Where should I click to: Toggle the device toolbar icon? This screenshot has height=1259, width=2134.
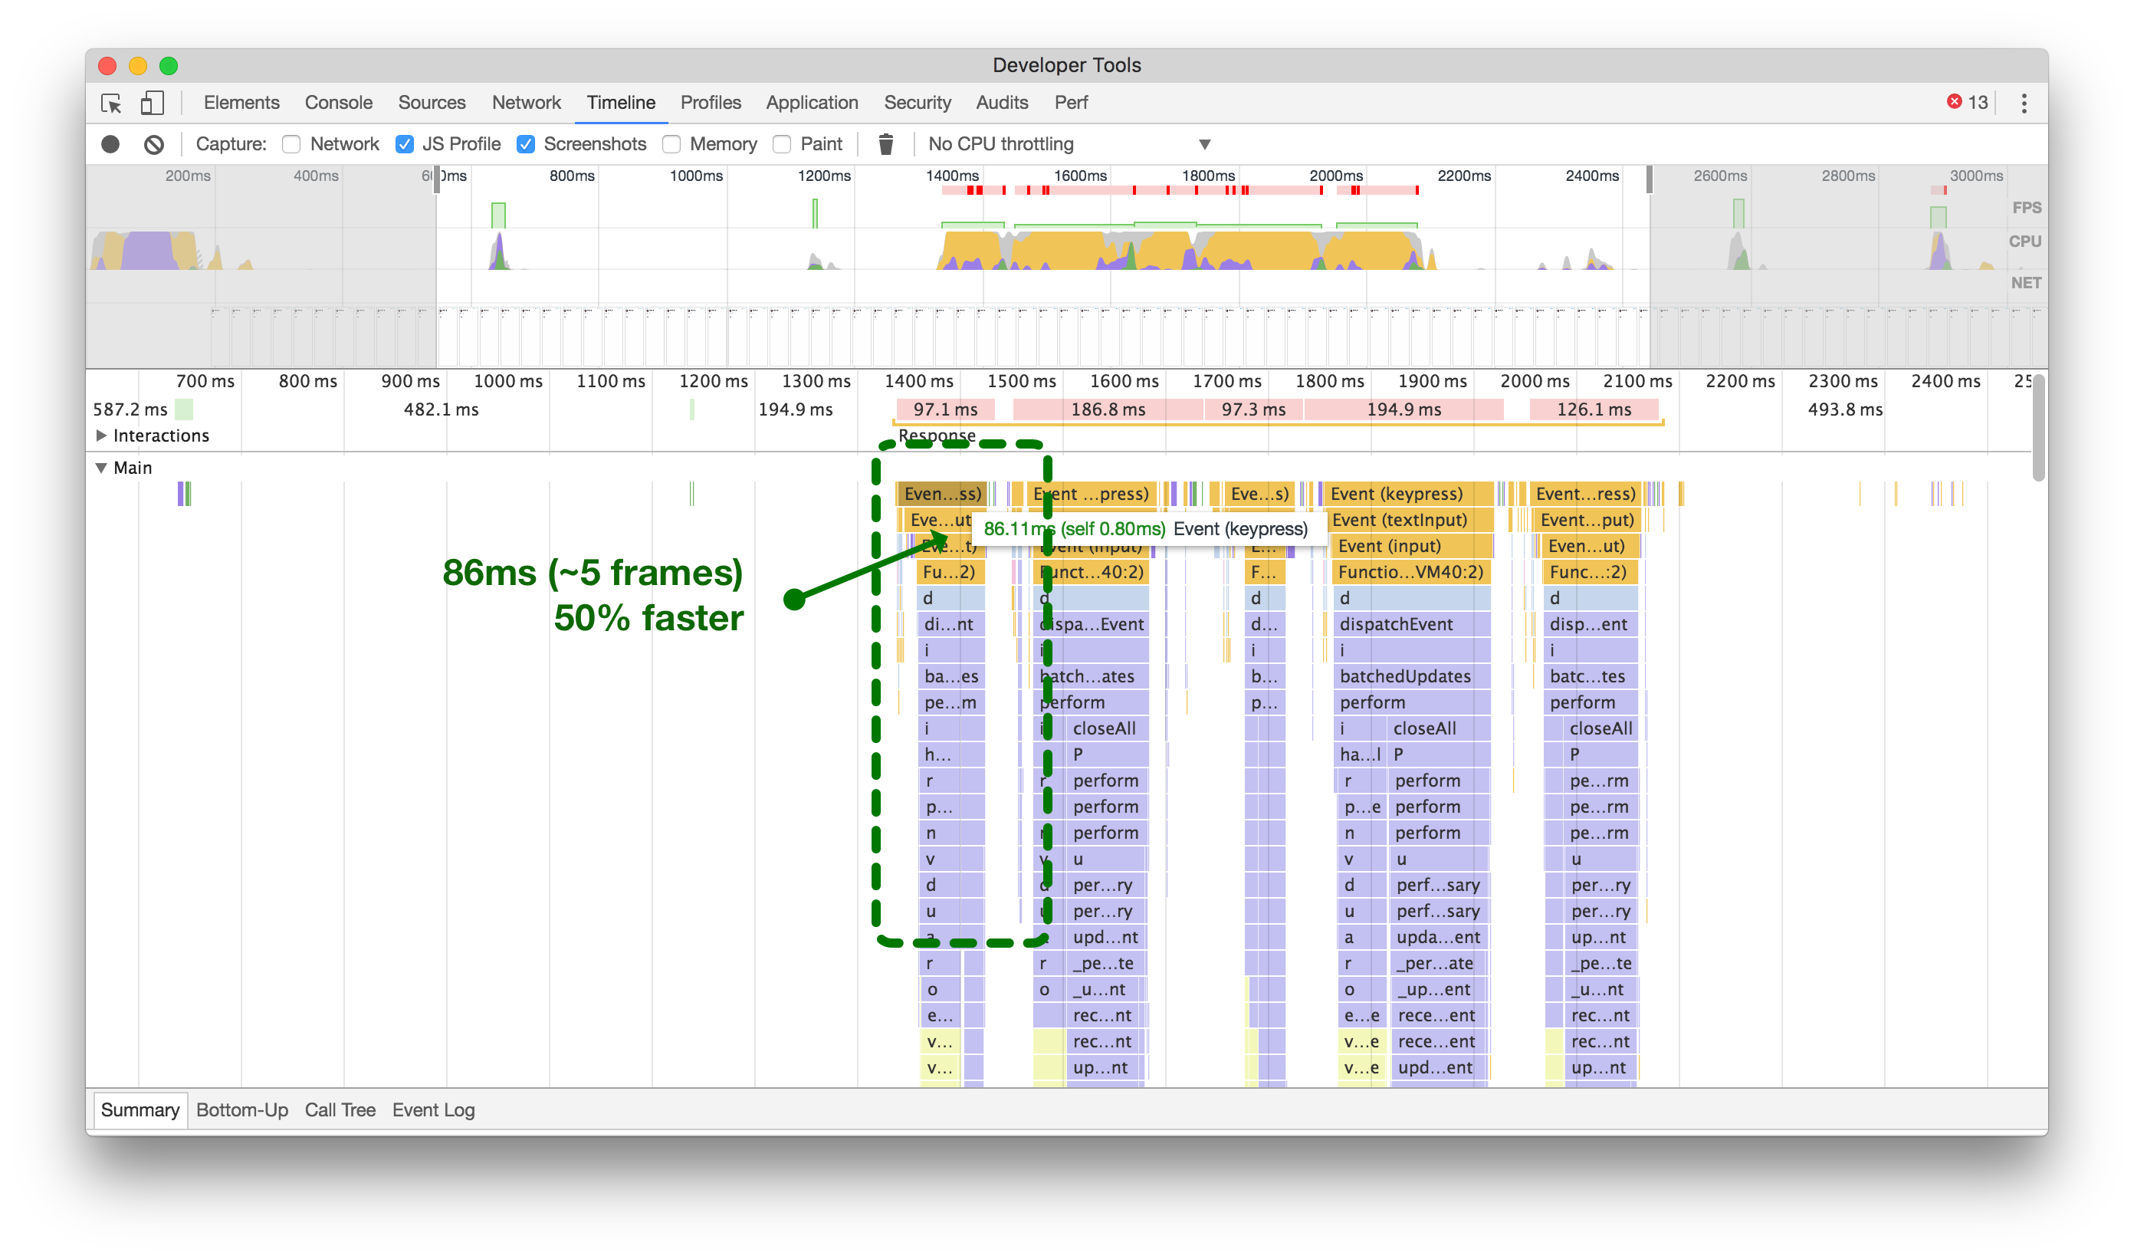tap(152, 103)
